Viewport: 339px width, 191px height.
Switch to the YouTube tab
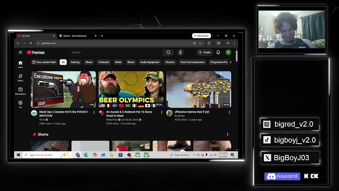pyautogui.click(x=36, y=36)
